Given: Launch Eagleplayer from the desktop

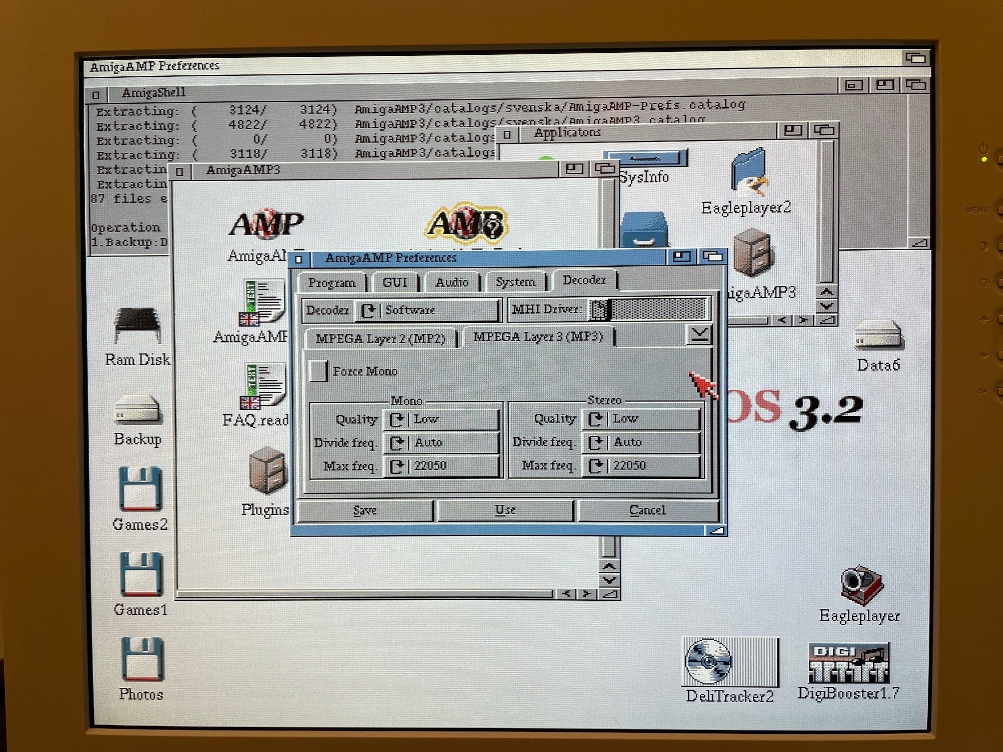Looking at the screenshot, I should [861, 585].
